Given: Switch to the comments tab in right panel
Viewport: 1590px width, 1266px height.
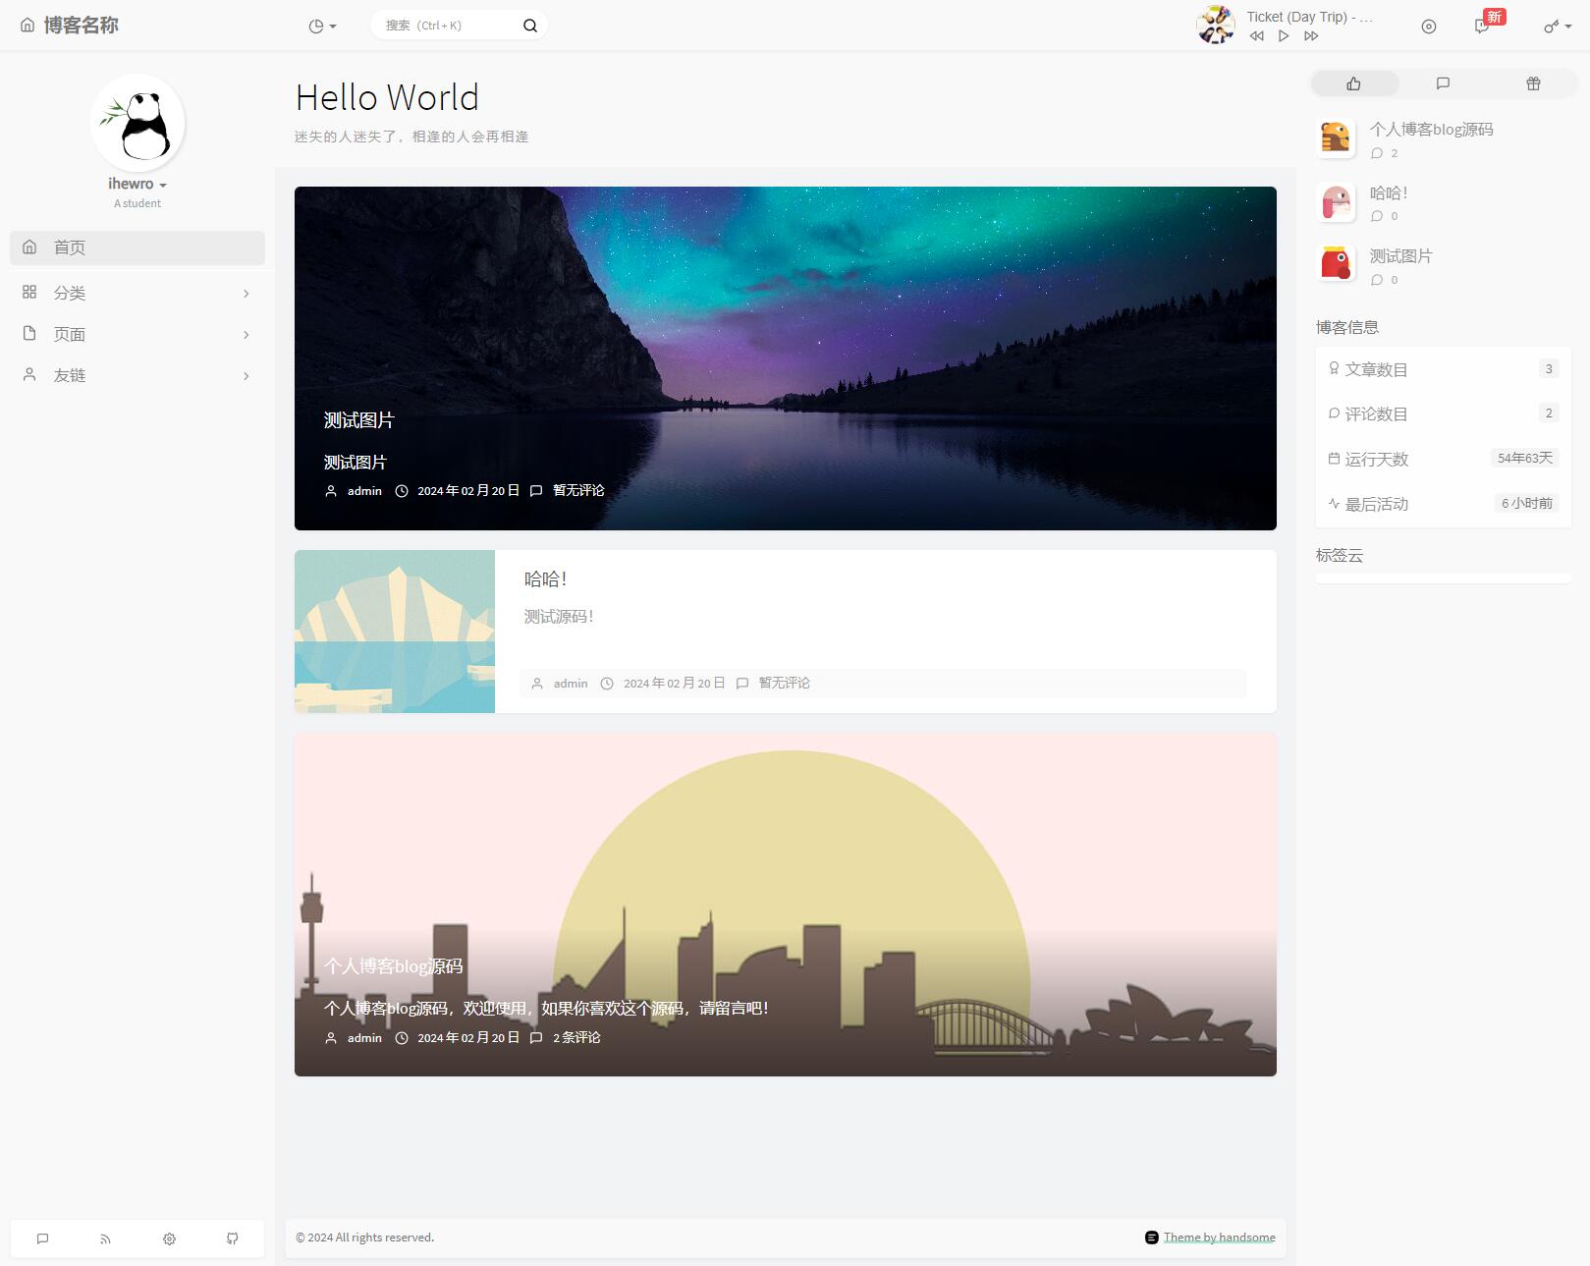Looking at the screenshot, I should [x=1443, y=83].
